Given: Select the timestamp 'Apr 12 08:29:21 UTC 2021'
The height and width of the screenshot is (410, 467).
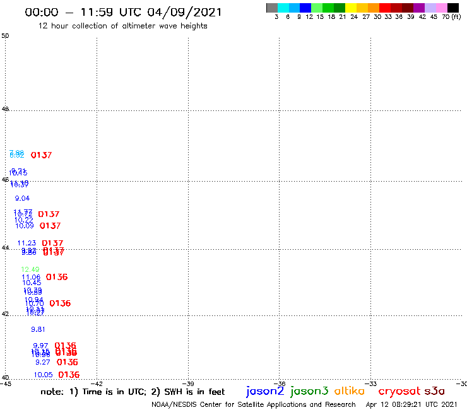Looking at the screenshot, I should coord(411,404).
